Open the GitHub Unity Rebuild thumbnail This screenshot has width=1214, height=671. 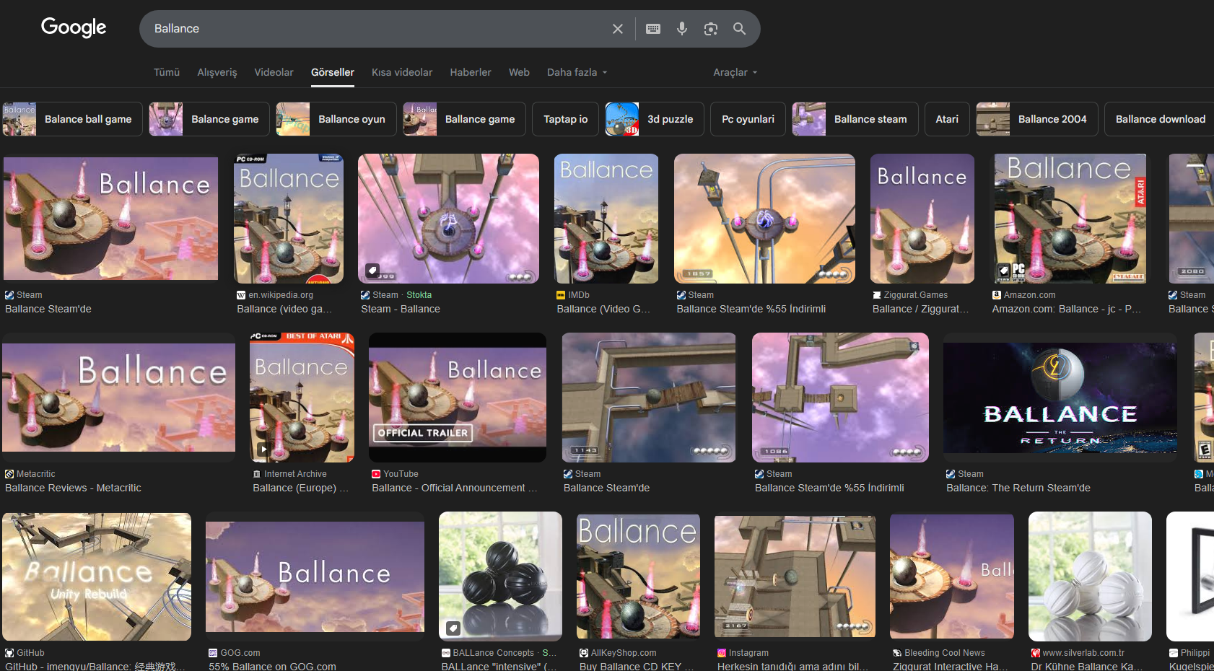tap(97, 576)
